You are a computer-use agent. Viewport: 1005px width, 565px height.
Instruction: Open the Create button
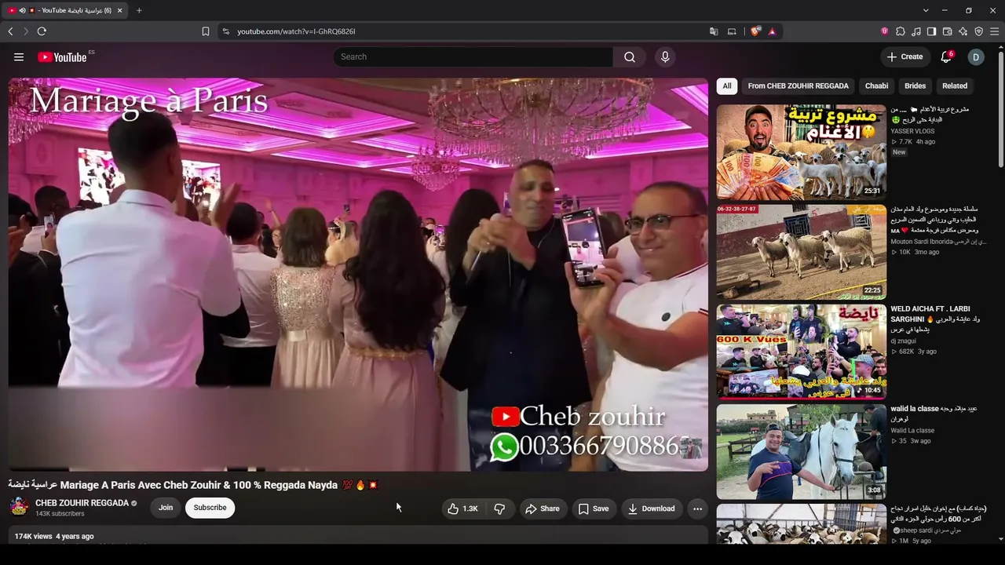pyautogui.click(x=904, y=56)
